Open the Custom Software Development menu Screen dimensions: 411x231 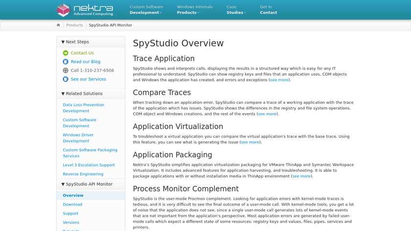click(x=146, y=10)
